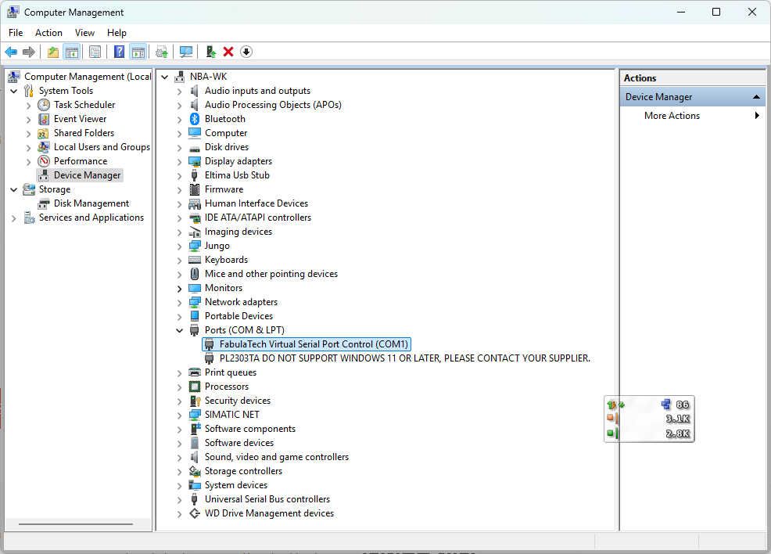Screen dimensions: 771x554
Task: Select the Shared Folders label
Action: (x=84, y=133)
